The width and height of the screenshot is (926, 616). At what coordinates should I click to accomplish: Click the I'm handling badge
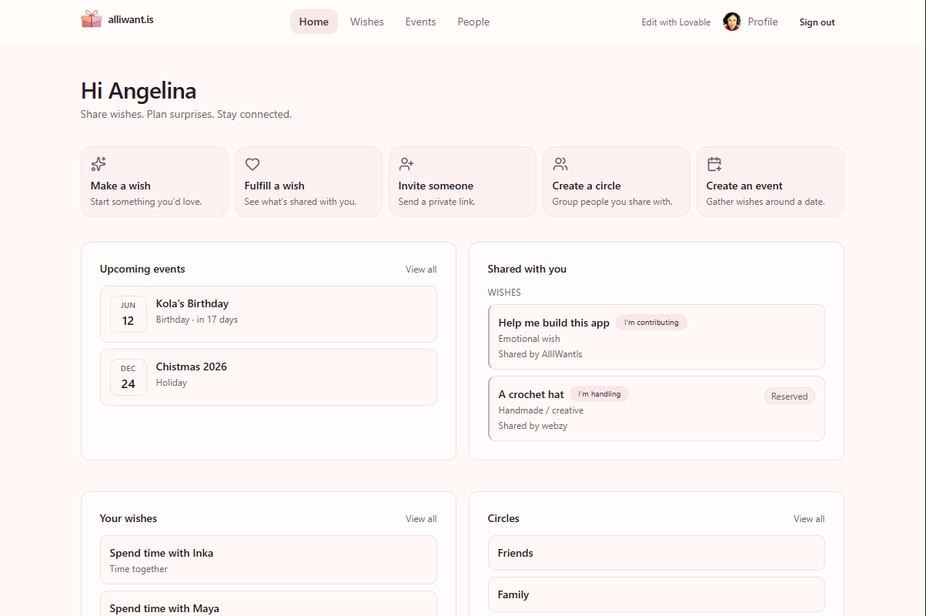600,394
